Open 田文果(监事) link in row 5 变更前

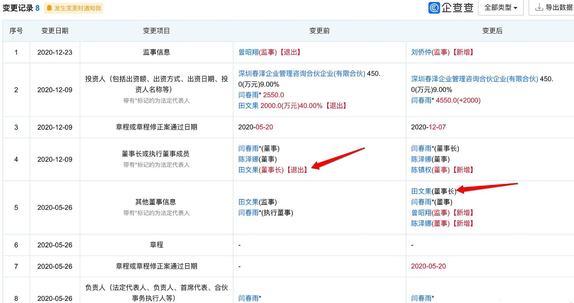(258, 202)
